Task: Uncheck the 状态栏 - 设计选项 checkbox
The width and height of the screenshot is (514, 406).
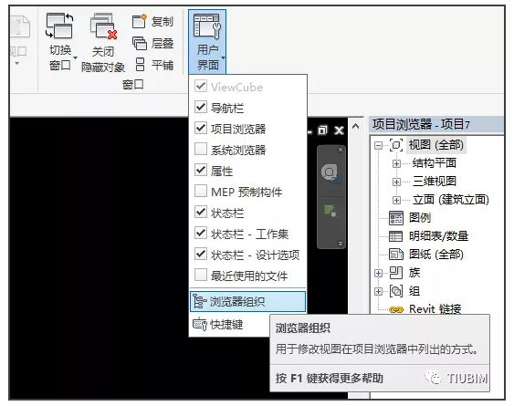Action: click(201, 254)
